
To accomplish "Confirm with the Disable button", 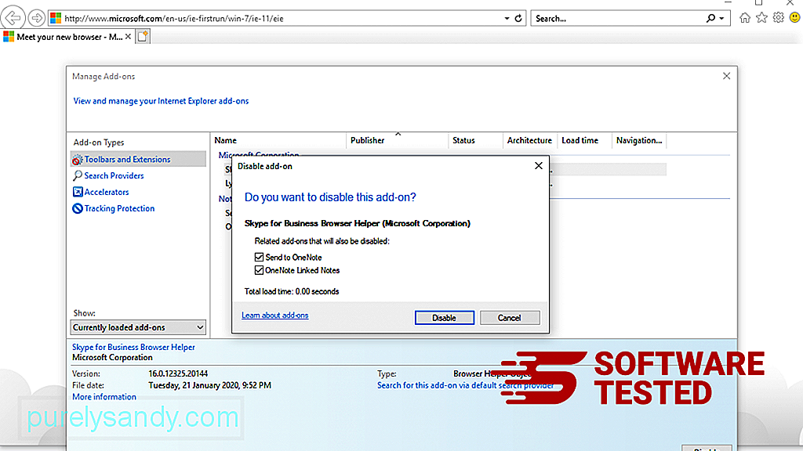I will 444,318.
